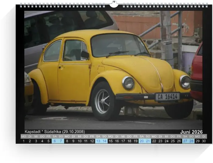Click the Beetle's front wheel
The height and width of the screenshot is (163, 213).
coord(102,101)
